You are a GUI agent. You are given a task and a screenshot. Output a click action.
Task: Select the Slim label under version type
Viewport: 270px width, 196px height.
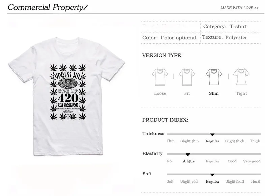click(x=214, y=93)
